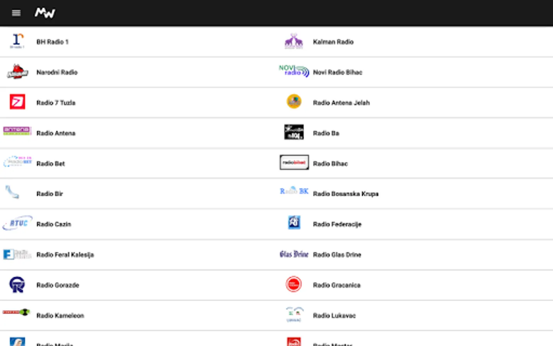Choose Radio Bosanska Krupa station name
Viewport: 553px width, 346px height.
coord(346,194)
